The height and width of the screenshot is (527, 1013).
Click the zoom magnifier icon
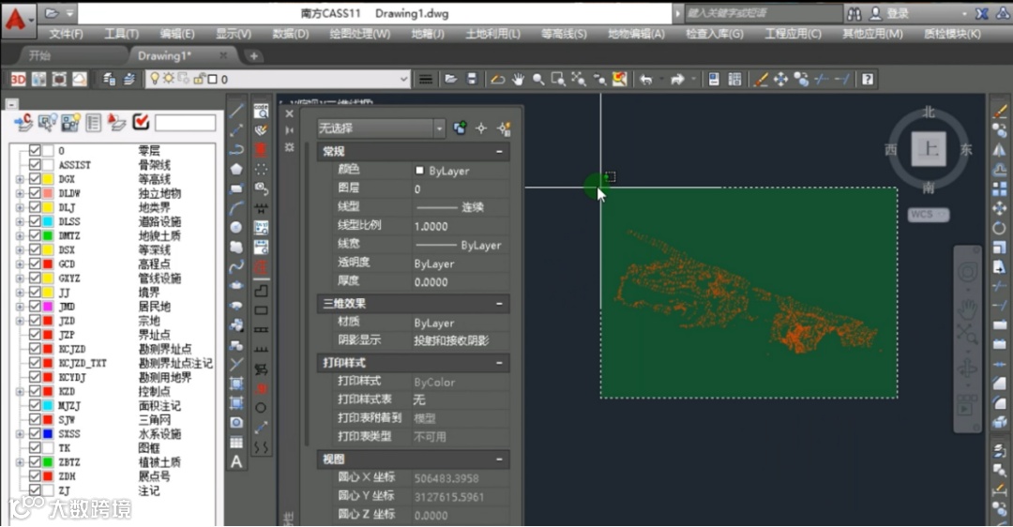pyautogui.click(x=538, y=79)
